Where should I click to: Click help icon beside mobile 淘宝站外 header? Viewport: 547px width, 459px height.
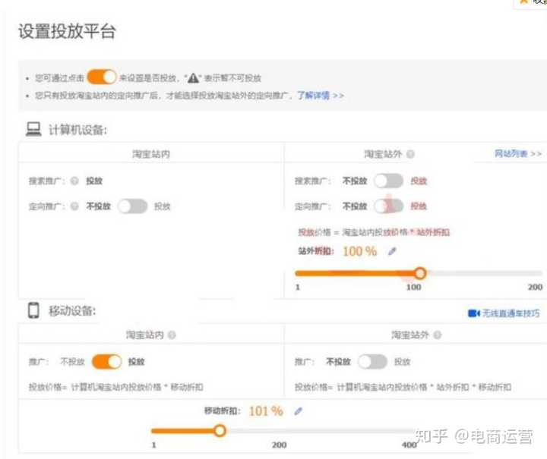[x=438, y=335]
